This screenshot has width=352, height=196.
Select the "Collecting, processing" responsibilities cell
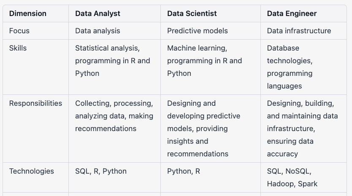[114, 116]
